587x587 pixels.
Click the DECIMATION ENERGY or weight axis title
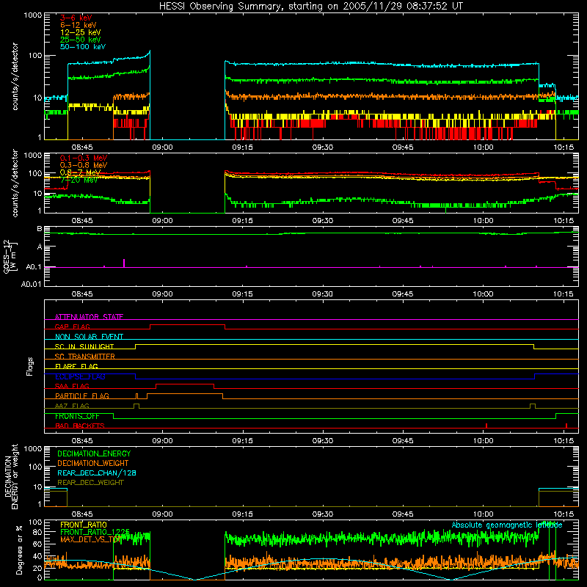tap(11, 476)
